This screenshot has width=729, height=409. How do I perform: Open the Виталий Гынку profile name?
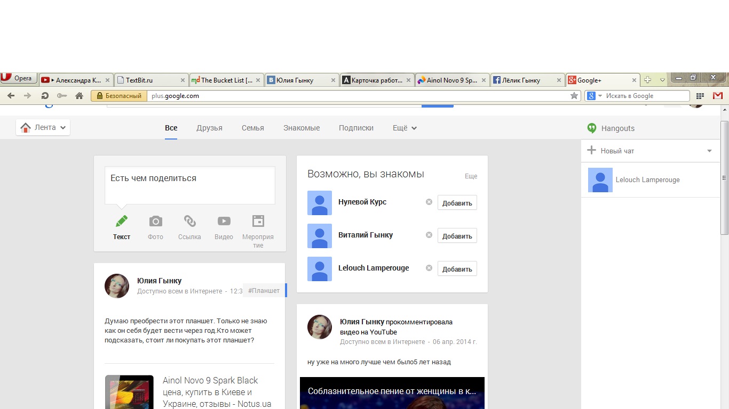pos(366,235)
